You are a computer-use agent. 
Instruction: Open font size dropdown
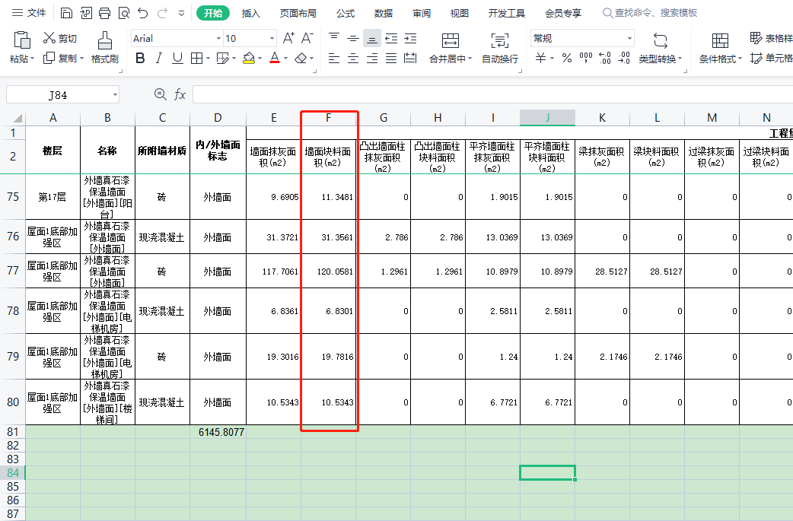(272, 38)
